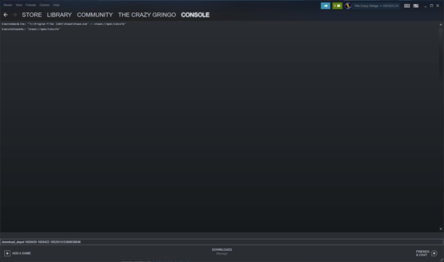Launch Big Picture mode icon

click(x=416, y=6)
